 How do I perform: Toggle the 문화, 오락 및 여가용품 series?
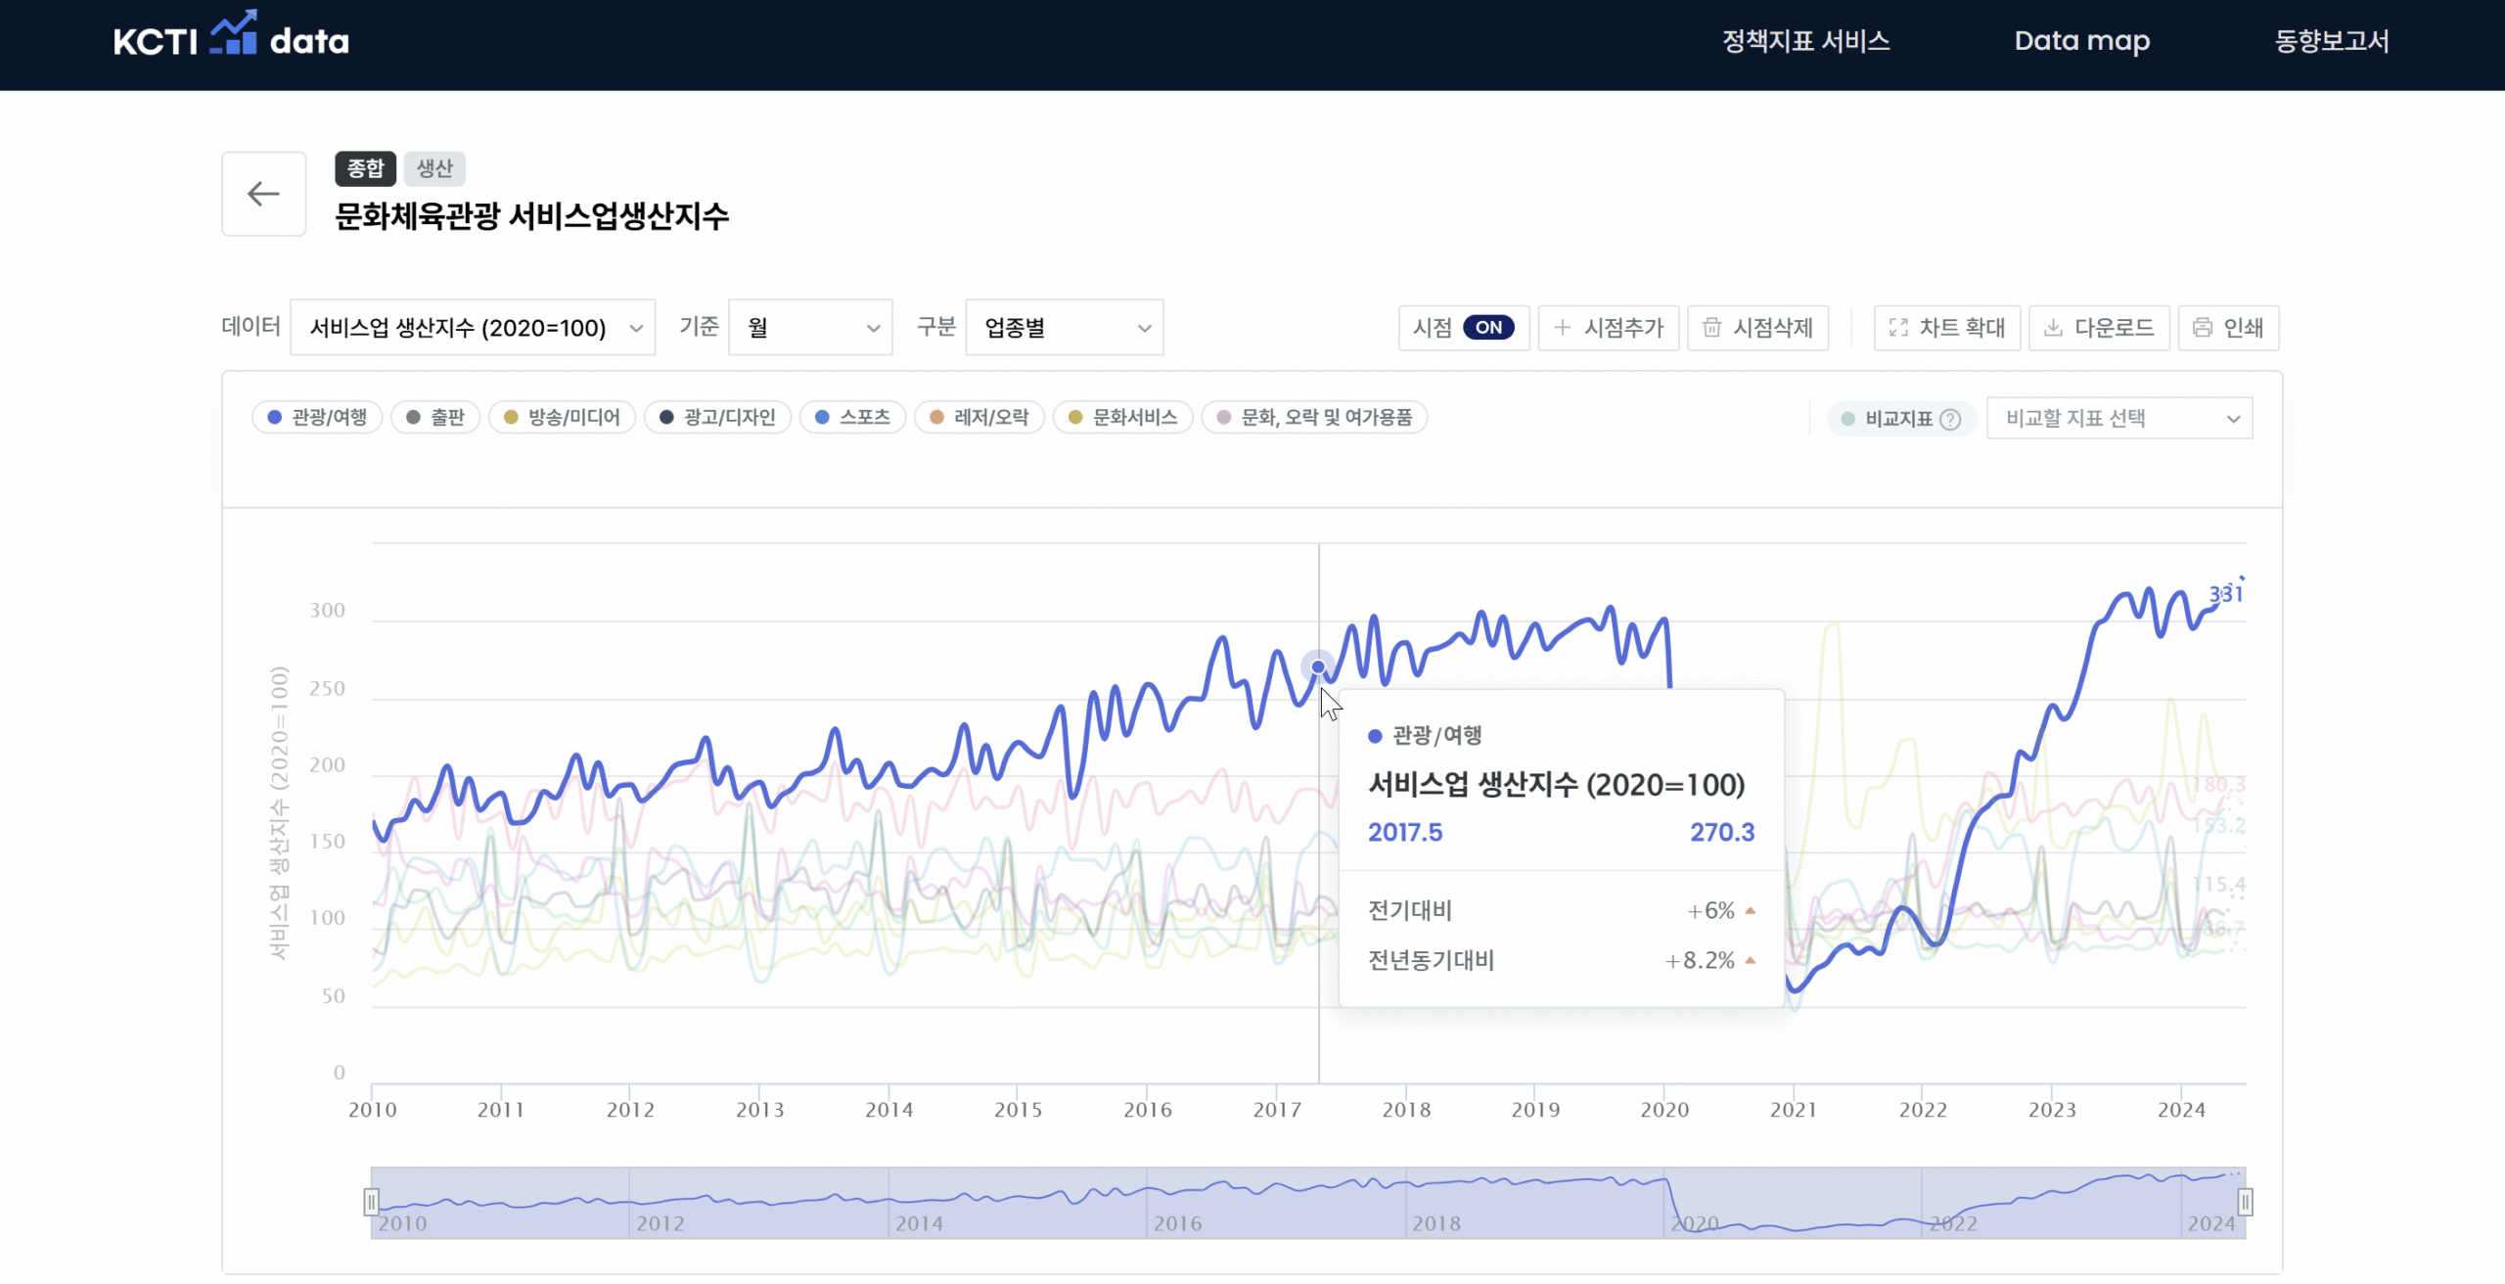1314,418
